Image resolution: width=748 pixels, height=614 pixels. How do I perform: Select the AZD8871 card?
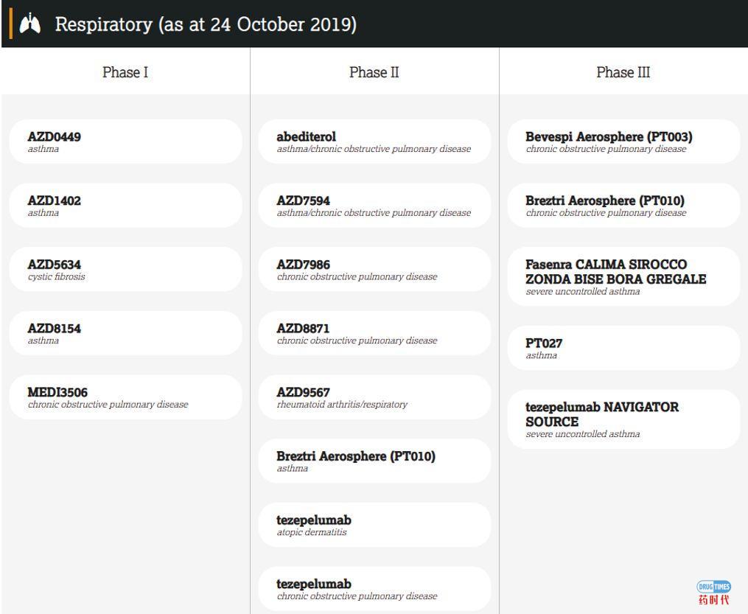point(374,333)
